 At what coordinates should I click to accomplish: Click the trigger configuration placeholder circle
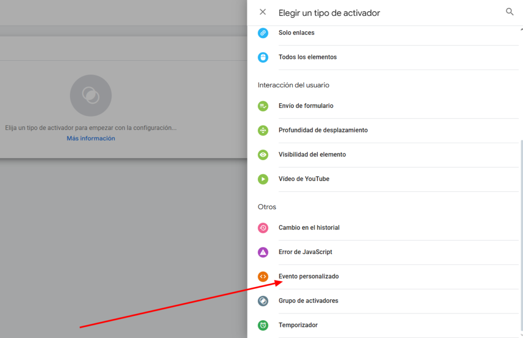pyautogui.click(x=91, y=96)
